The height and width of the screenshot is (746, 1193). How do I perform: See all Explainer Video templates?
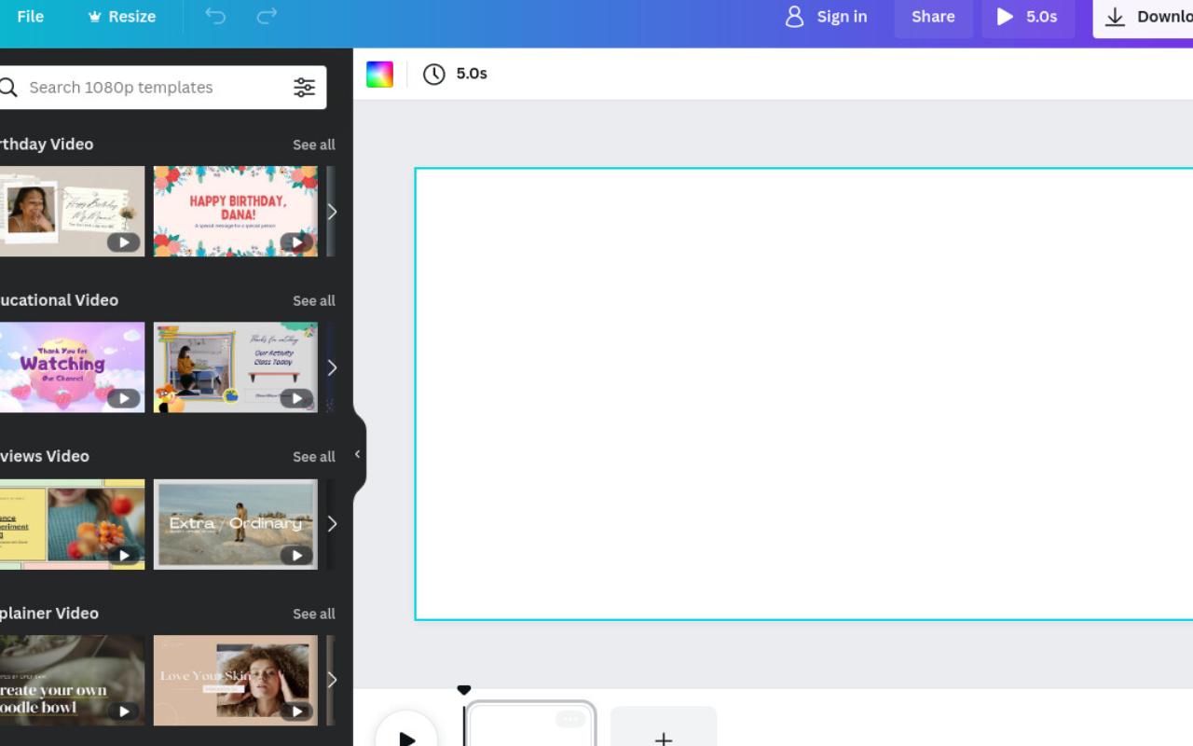click(x=313, y=614)
